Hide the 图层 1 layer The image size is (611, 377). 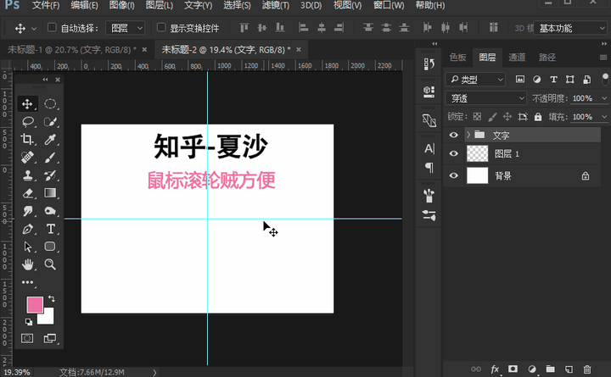click(453, 153)
